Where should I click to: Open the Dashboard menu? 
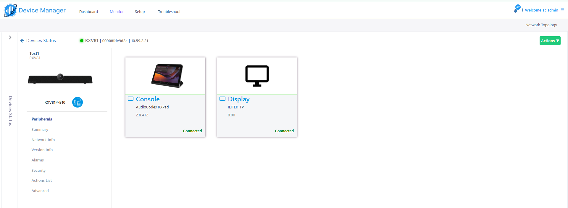coord(88,11)
